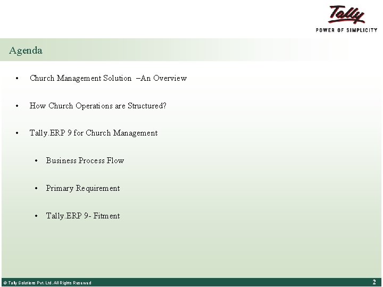
Task: Click the Tally Solutions copyright footer text
Action: 47,283
